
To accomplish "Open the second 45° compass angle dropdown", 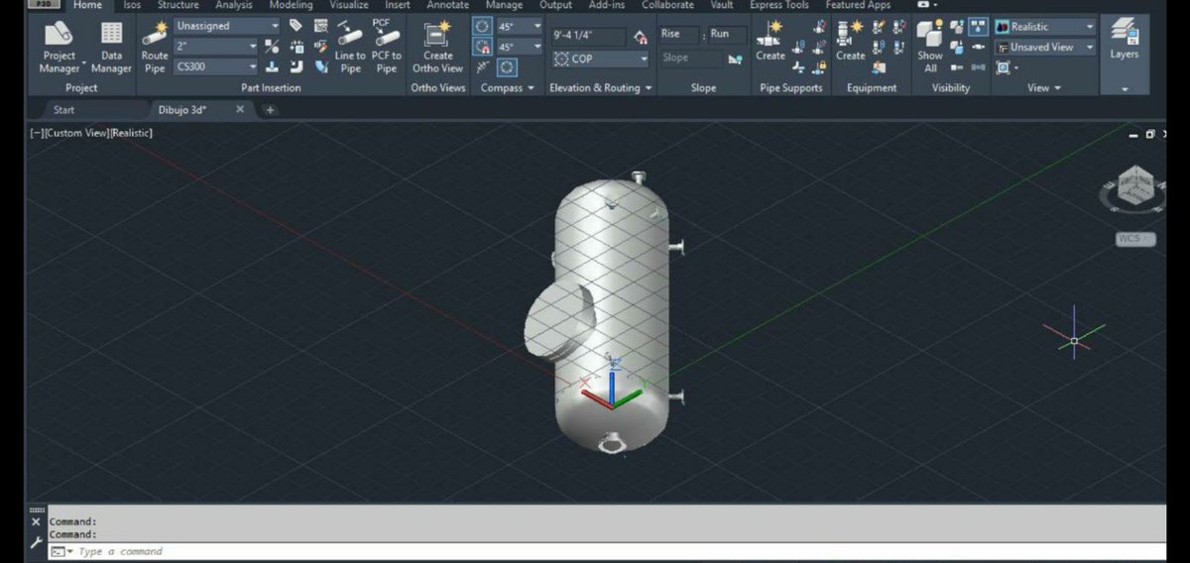I will click(520, 47).
